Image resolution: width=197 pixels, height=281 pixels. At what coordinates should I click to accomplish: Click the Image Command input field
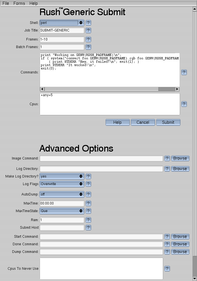click(101, 158)
